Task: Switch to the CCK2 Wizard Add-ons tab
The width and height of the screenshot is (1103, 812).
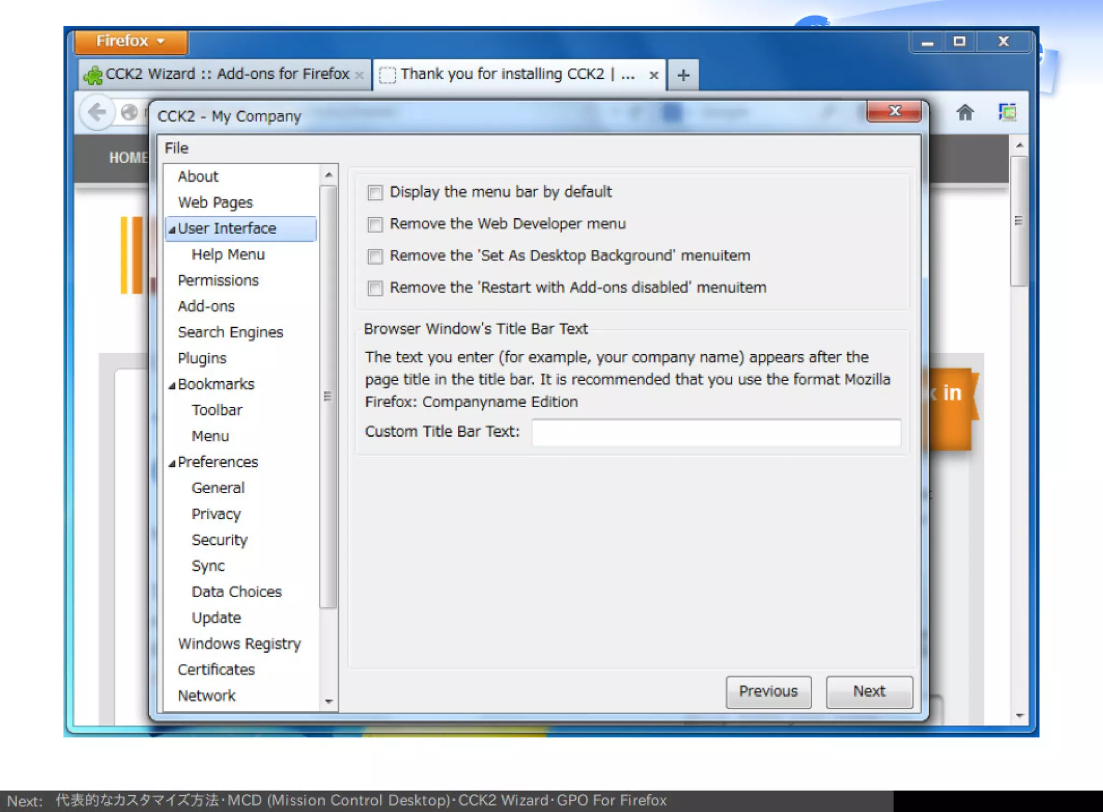Action: 226,74
